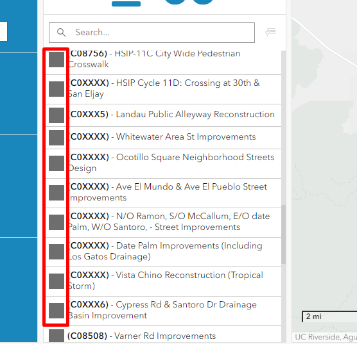Viewport: 357px width, 344px height.
Task: Click the project list scrollbar thumb
Action: (x=283, y=234)
